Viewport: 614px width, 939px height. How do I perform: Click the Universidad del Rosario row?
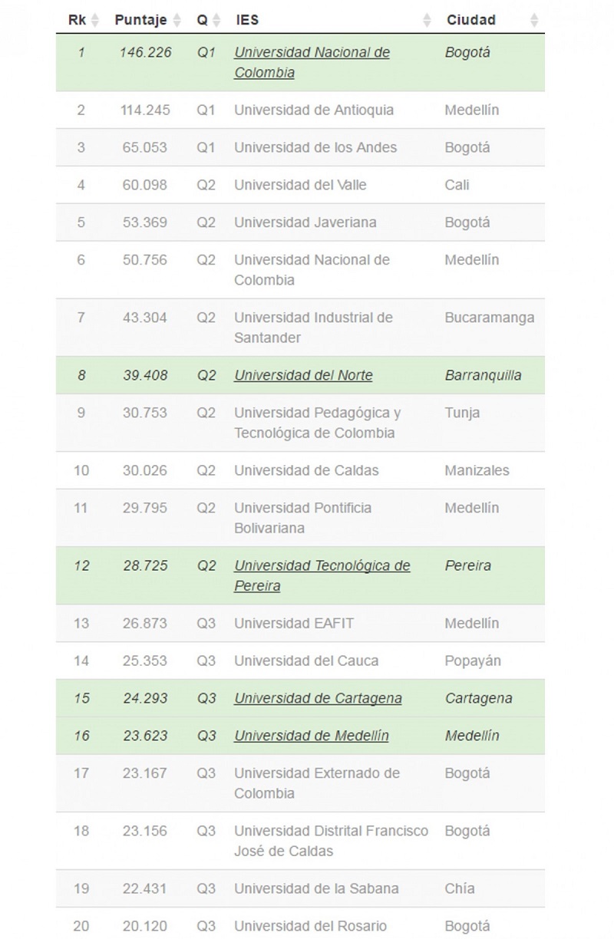pos(310,926)
